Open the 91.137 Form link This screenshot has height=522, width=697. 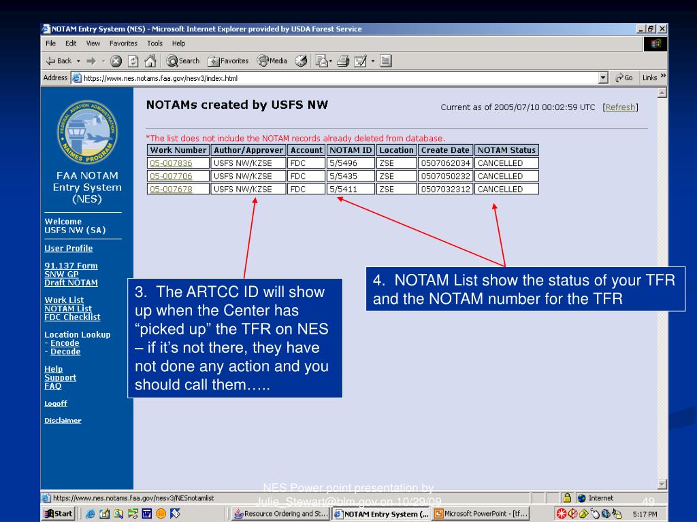point(71,266)
